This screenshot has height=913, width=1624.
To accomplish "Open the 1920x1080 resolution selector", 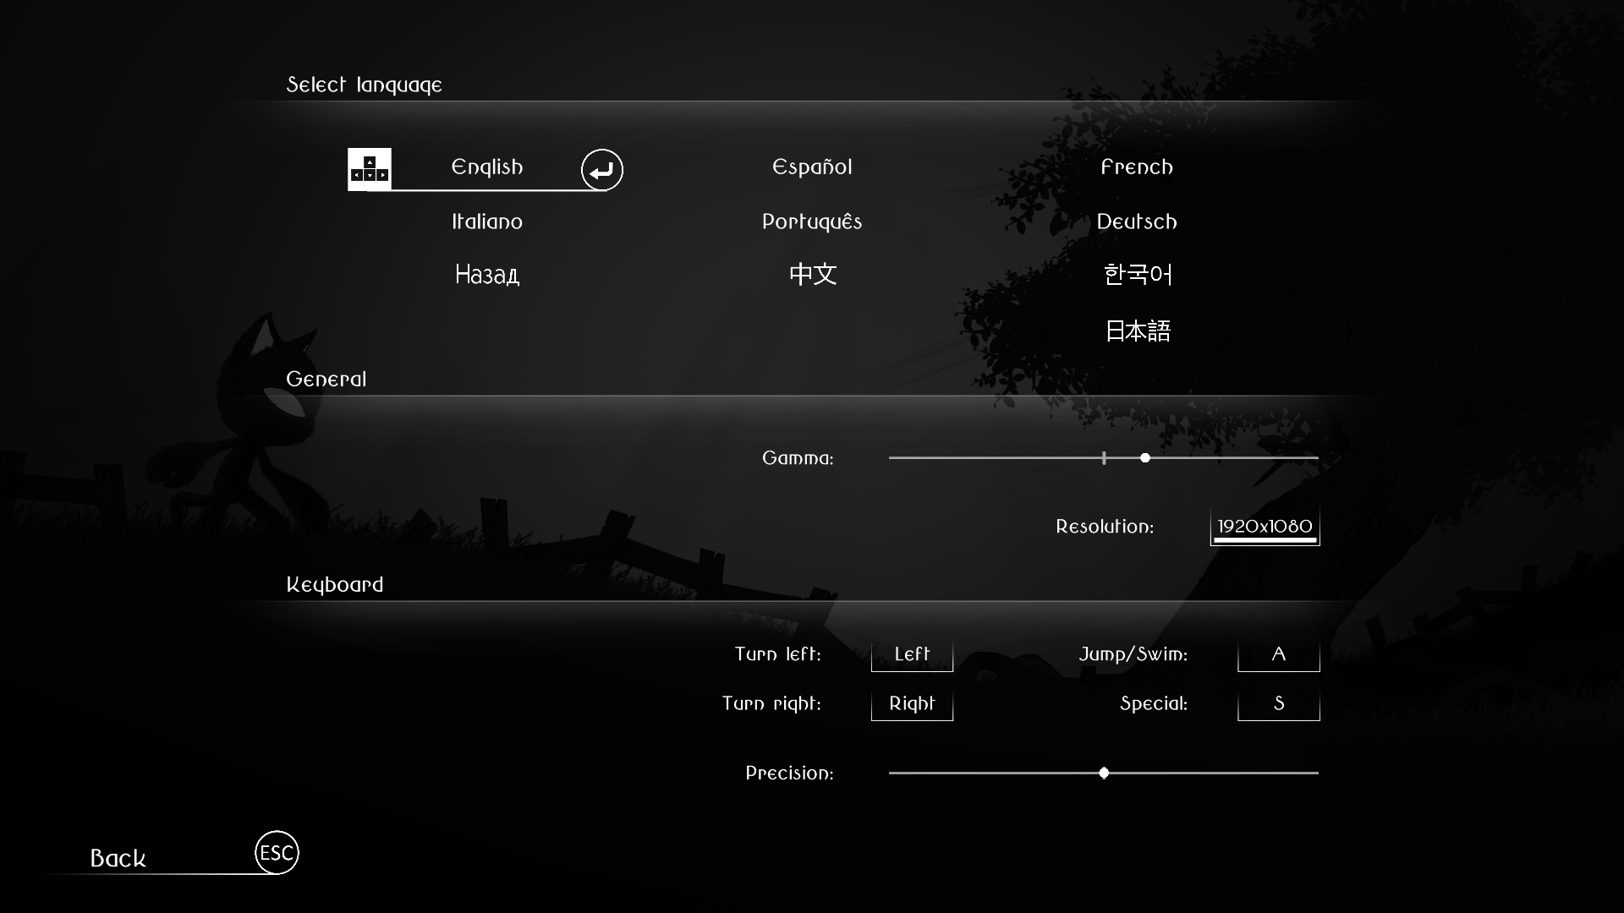I will (1264, 525).
